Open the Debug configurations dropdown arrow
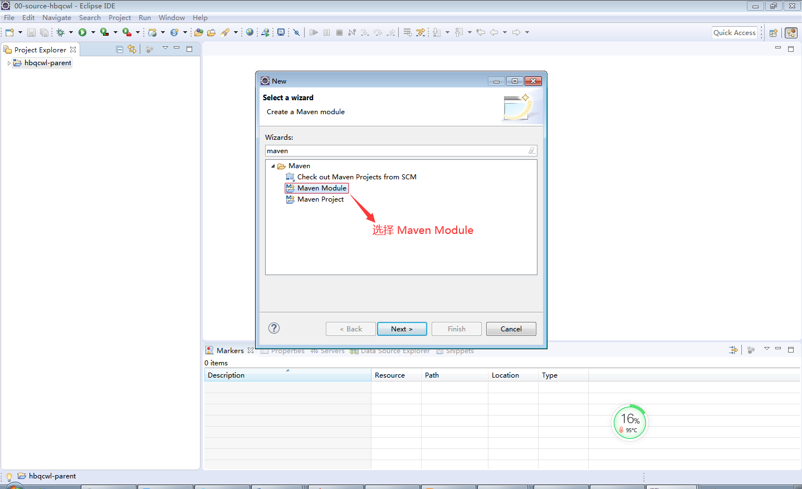 [x=71, y=32]
